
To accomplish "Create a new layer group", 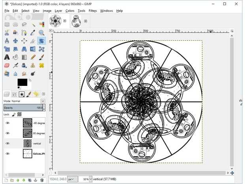I will (x=12, y=180).
